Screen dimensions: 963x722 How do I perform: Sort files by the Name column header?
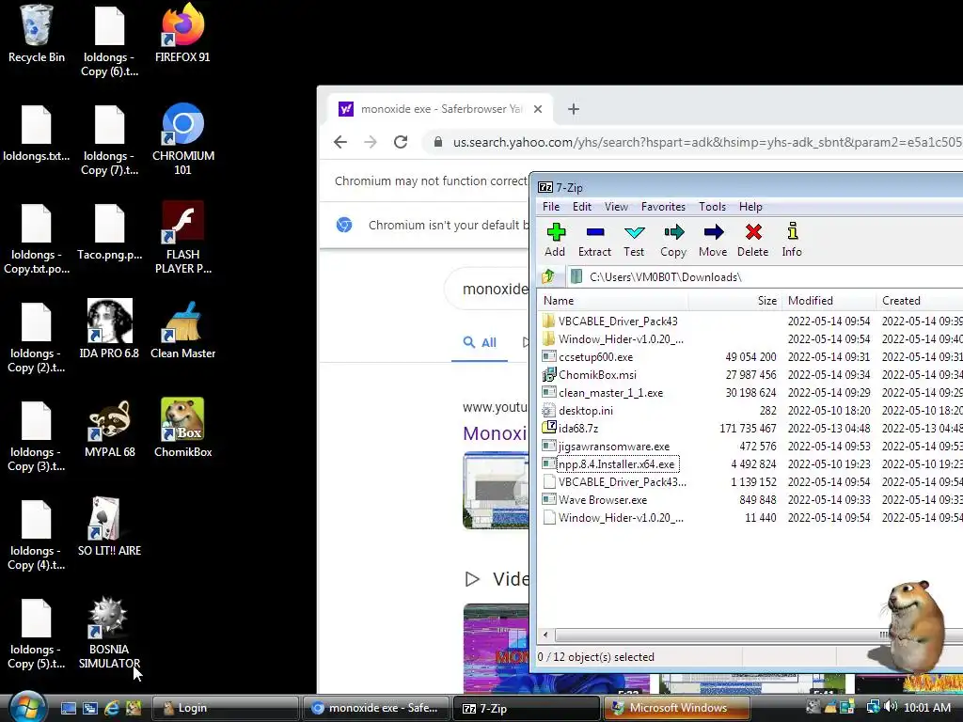(x=613, y=301)
